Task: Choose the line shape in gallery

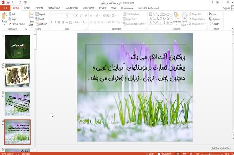Action: point(154,14)
